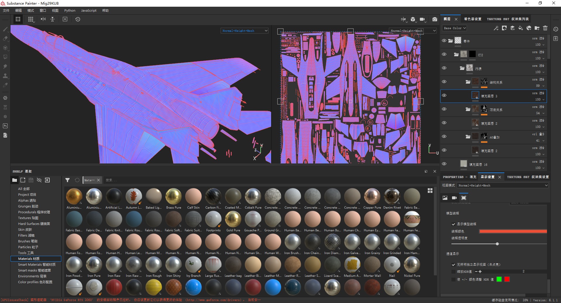Screen dimensions: 561x303
Task: Open the 2D viewport Normal+Height+Mesh dropdown
Action: [x=413, y=31]
